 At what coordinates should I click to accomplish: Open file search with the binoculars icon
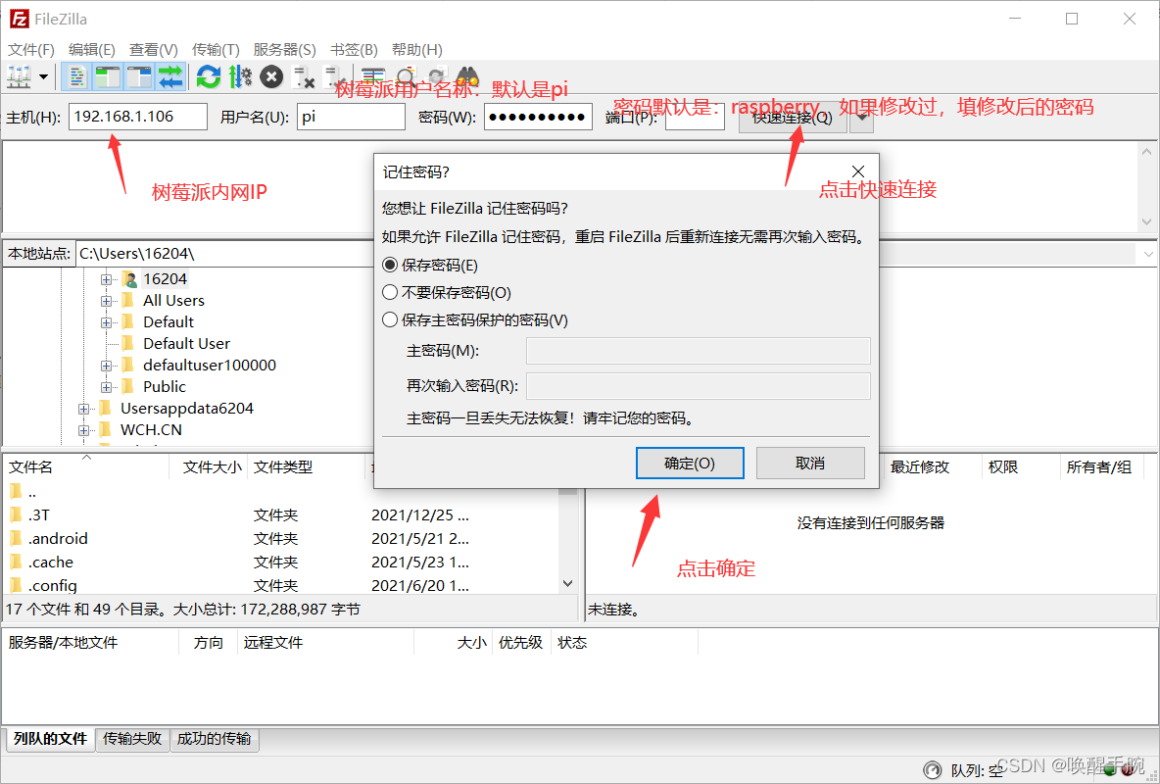467,76
